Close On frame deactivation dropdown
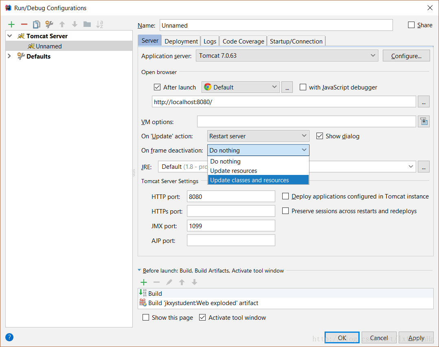 point(258,150)
